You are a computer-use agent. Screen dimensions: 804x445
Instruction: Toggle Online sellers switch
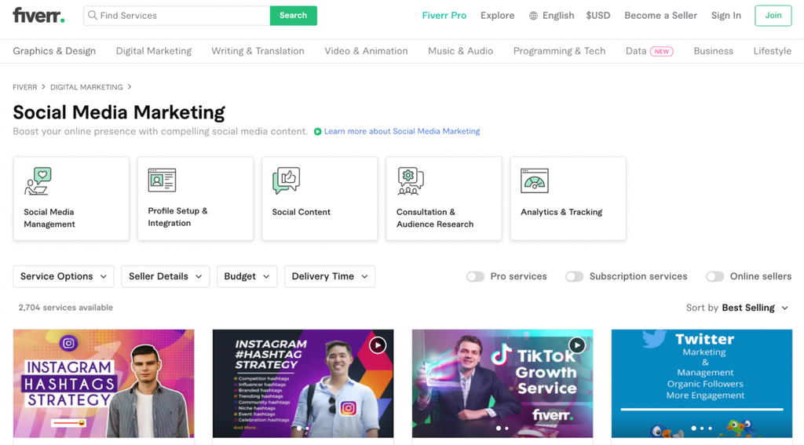(x=714, y=277)
